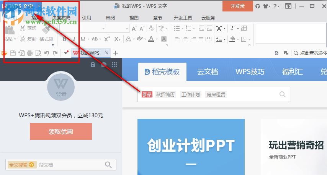Cut selection with the 剪切 scissors button
This screenshot has height=175, width=327.
pos(28,28)
